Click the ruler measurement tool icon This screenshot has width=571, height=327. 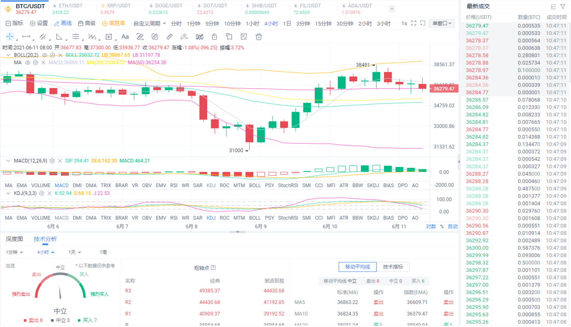pyautogui.click(x=169, y=37)
